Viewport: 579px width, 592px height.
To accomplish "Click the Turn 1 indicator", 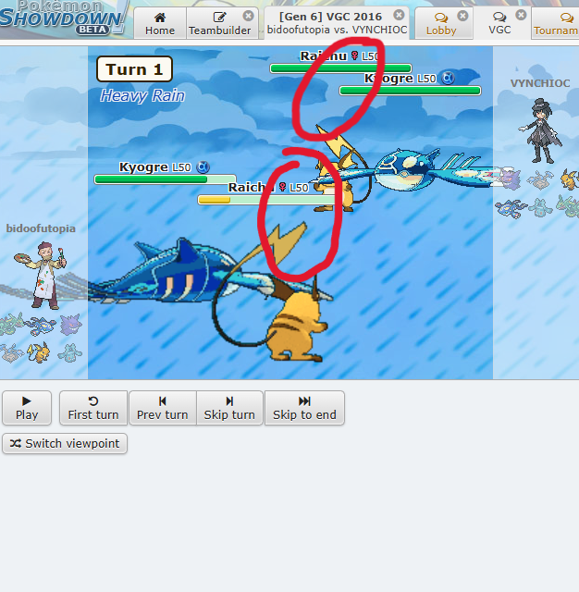I will click(x=134, y=69).
